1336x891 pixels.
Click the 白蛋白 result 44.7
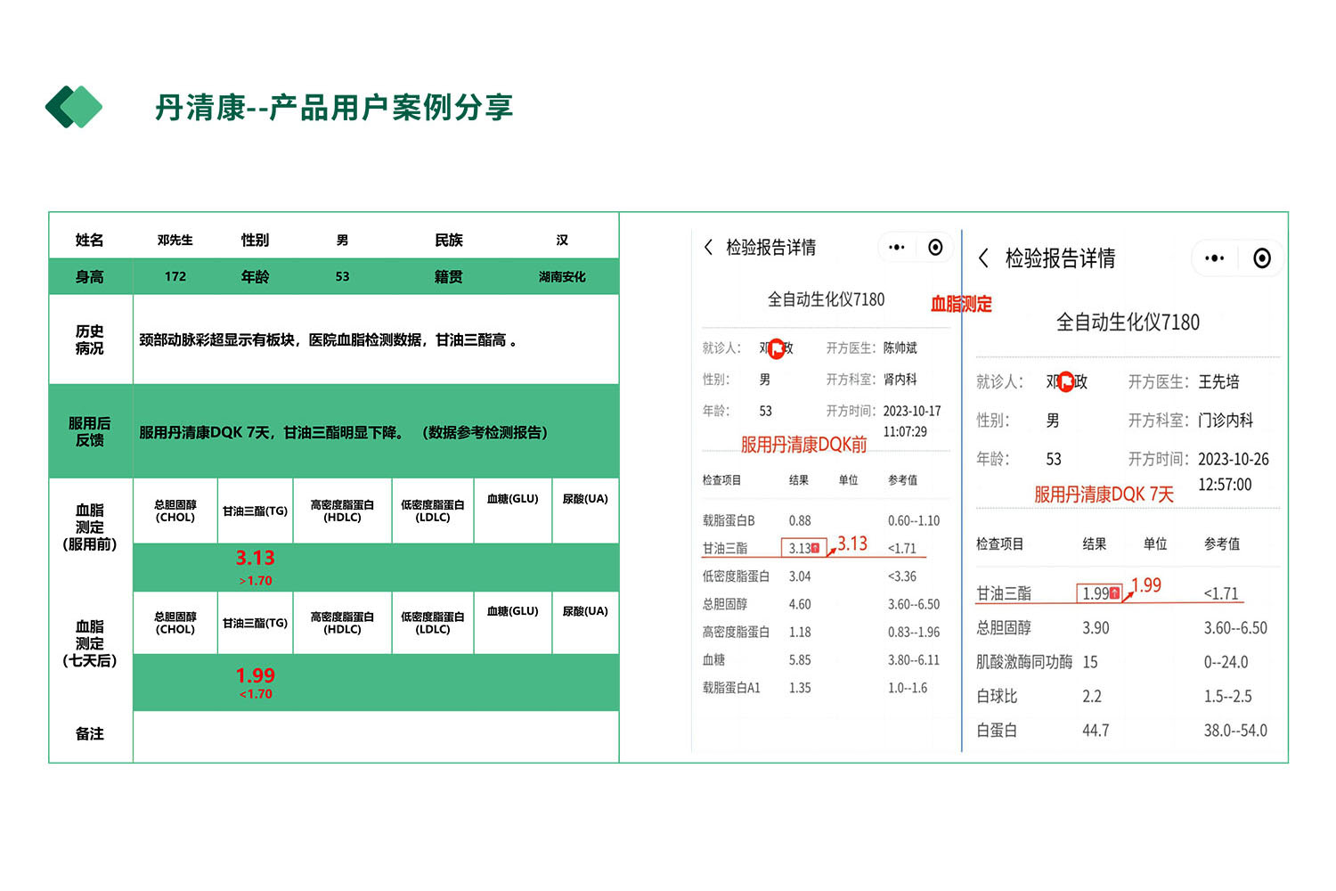pyautogui.click(x=1096, y=731)
